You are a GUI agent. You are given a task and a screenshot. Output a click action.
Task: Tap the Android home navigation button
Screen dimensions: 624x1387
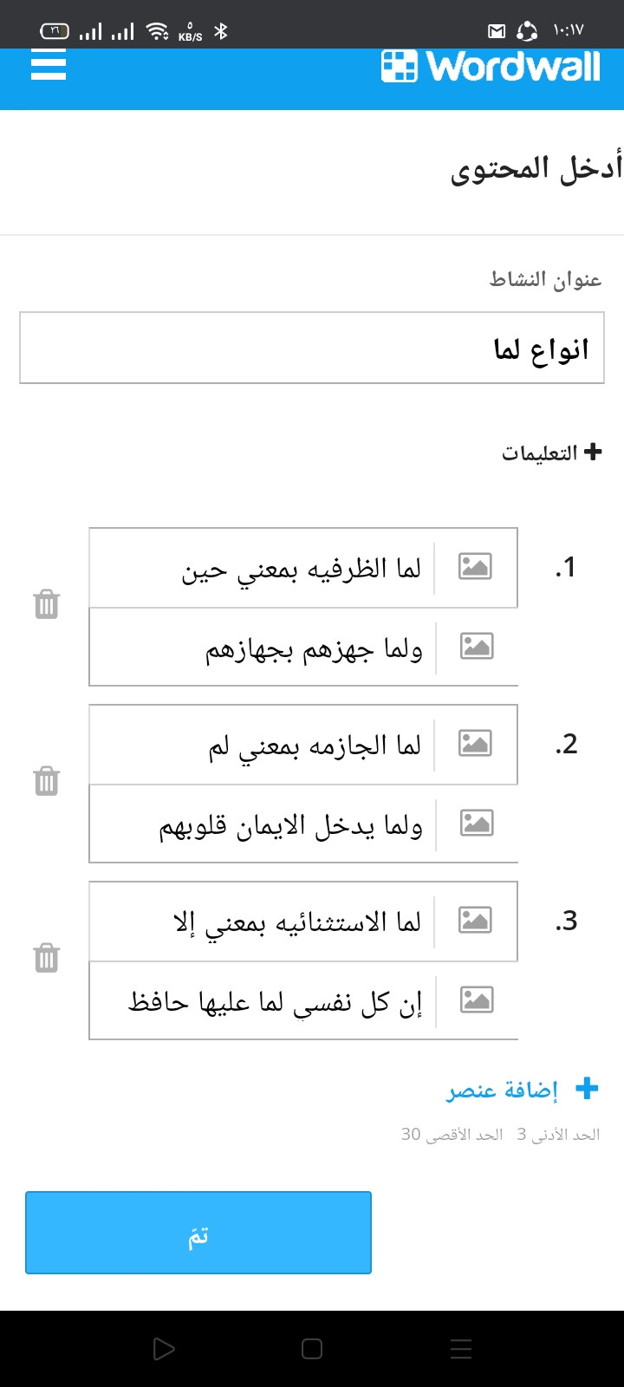click(x=312, y=1349)
